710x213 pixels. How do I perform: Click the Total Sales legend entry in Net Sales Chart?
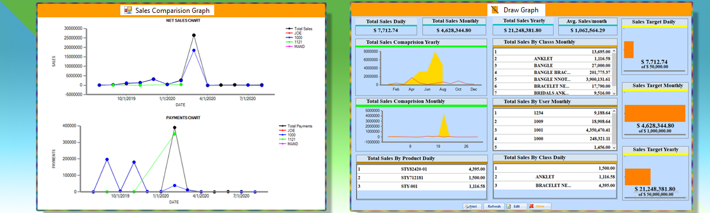(299, 28)
